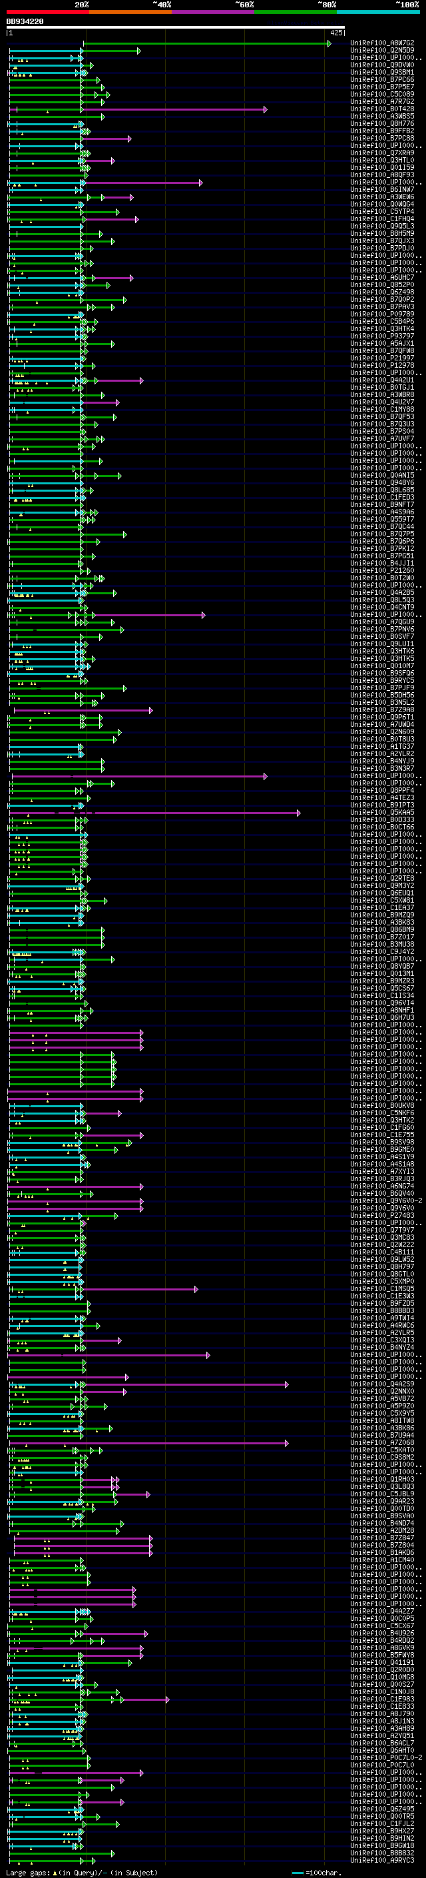Select the UniRef100_B1AKD6 label
This screenshot has width=426, height=1878.
click(381, 1552)
